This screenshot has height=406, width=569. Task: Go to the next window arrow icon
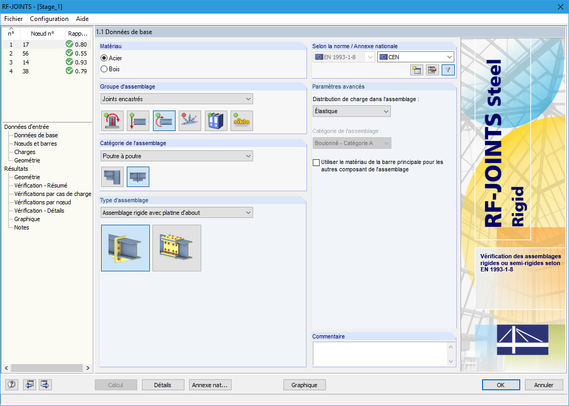pyautogui.click(x=46, y=385)
